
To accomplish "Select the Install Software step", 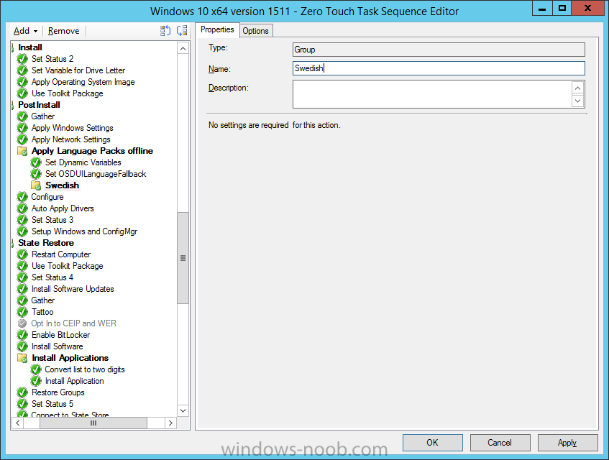I will 58,346.
